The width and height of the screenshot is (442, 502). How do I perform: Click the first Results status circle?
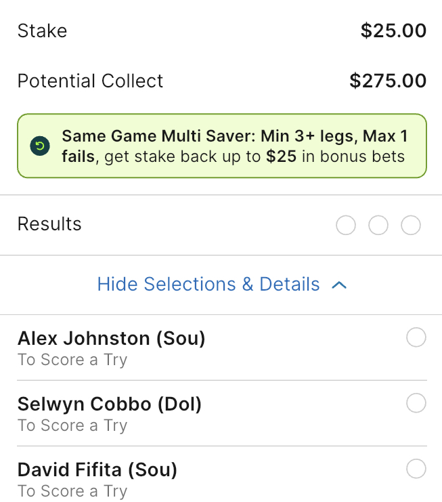coord(346,226)
